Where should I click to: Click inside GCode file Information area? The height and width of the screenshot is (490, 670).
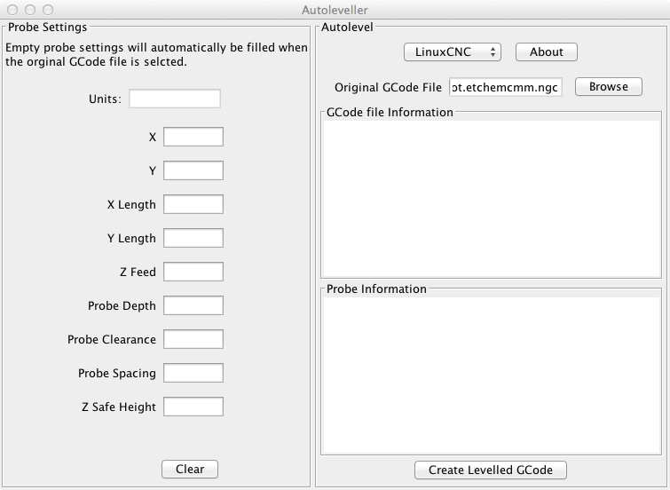coord(490,197)
